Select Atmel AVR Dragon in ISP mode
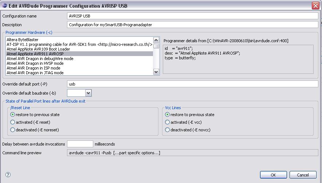322x183 pixels. (x=80, y=68)
